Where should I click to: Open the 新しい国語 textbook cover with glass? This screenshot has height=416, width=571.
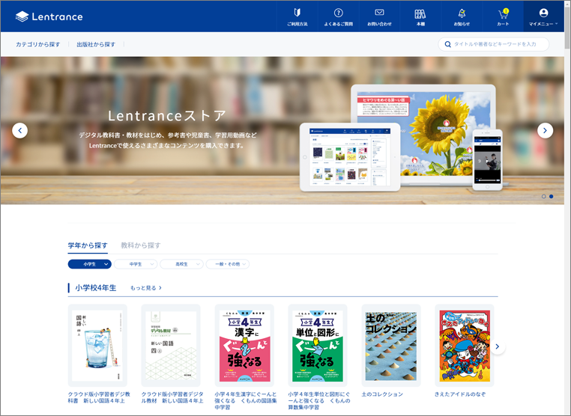coord(97,346)
